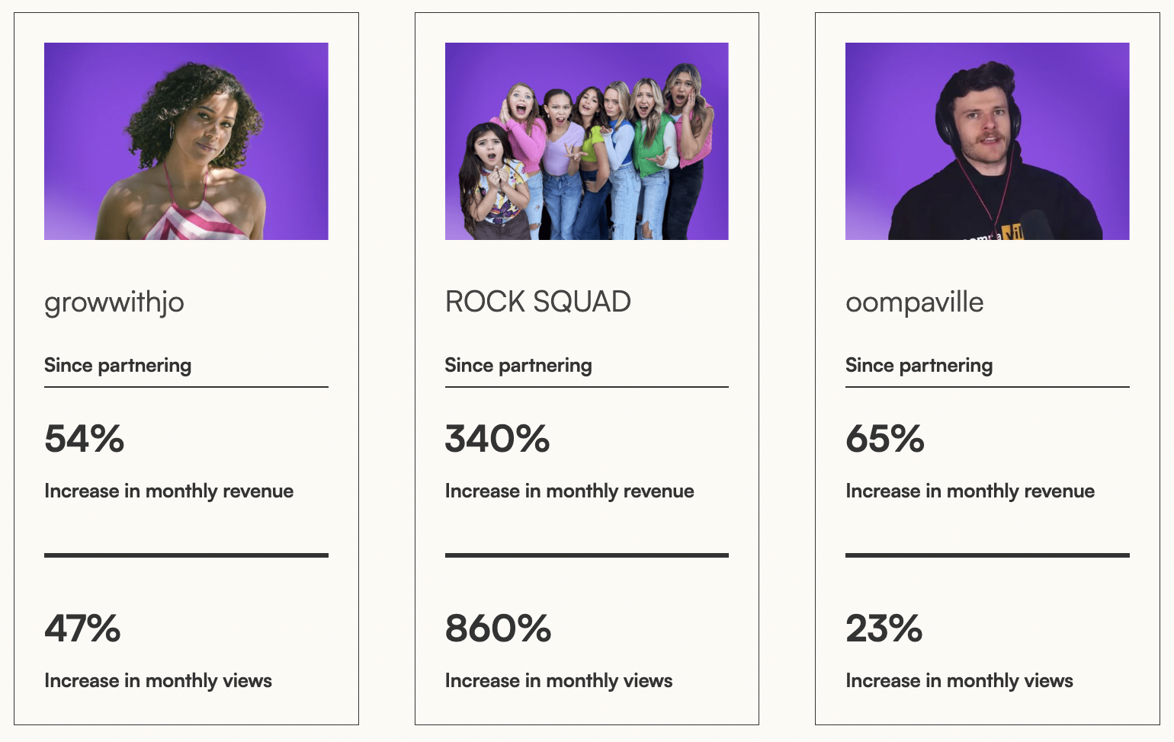The width and height of the screenshot is (1174, 742).
Task: Click the 54% revenue increase stat
Action: point(85,439)
